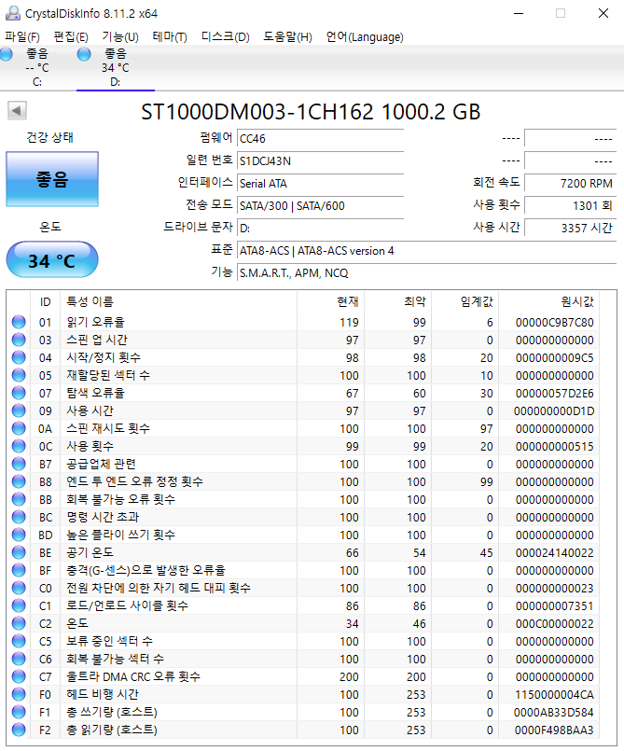Screen dimensions: 624x751
Task: Click the status orb for 보류 중인 섹터 수
Action: point(19,641)
